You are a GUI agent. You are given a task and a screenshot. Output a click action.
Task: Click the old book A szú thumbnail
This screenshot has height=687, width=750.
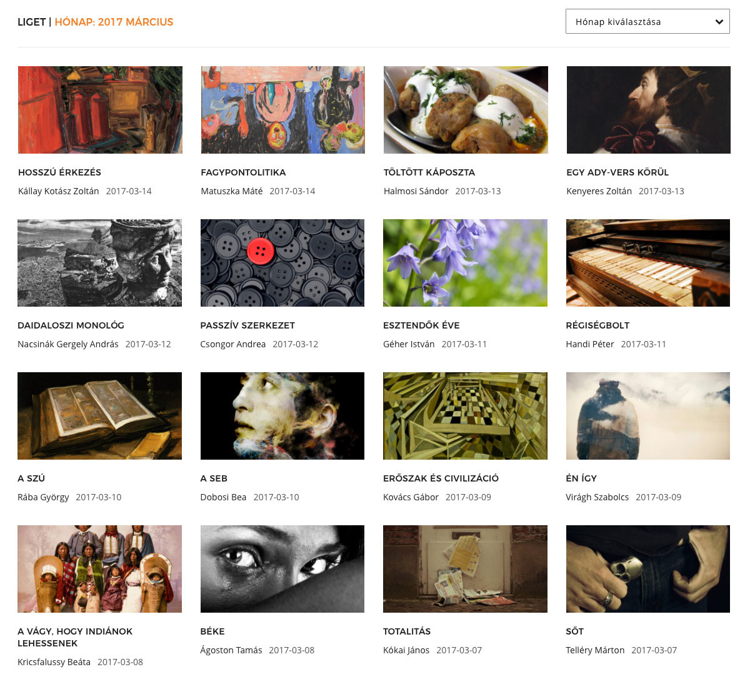tap(99, 416)
